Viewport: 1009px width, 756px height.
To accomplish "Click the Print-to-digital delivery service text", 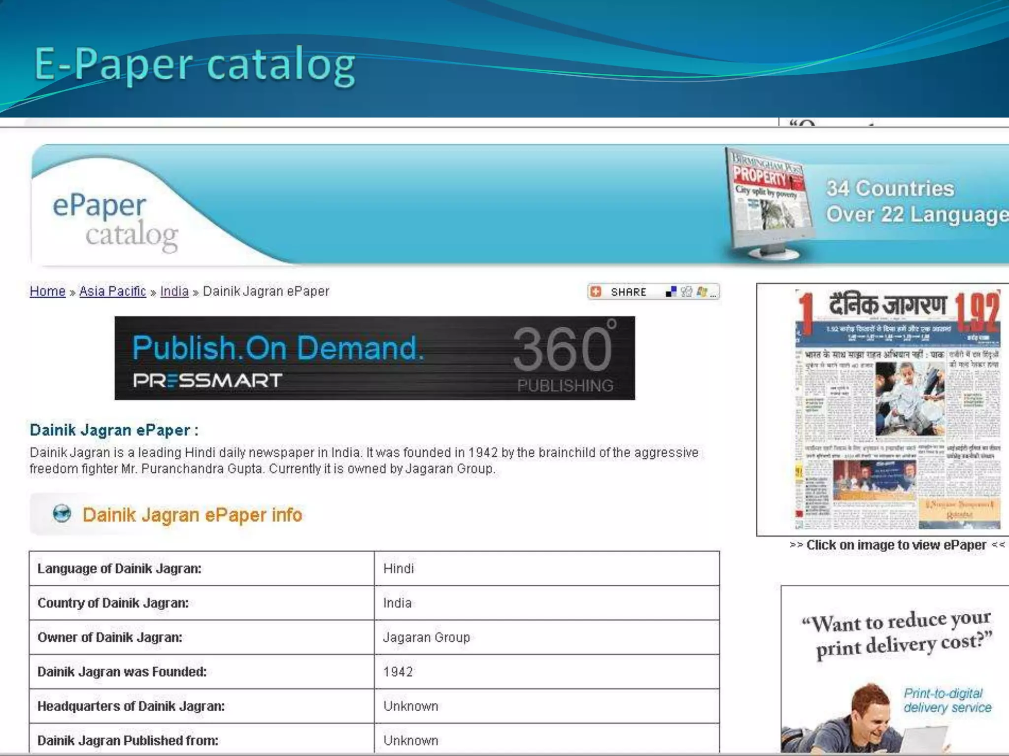I will [946, 700].
